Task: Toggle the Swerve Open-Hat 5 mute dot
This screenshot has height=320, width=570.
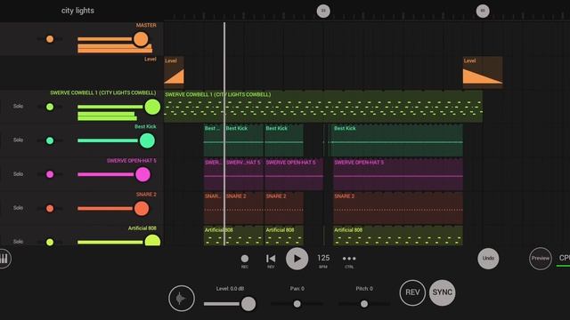Action: click(50, 174)
